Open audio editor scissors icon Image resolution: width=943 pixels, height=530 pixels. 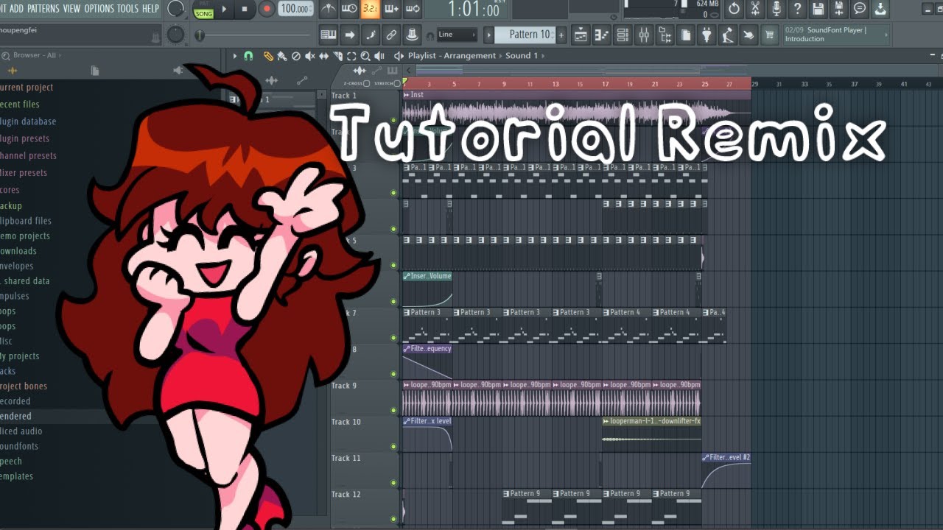point(755,9)
